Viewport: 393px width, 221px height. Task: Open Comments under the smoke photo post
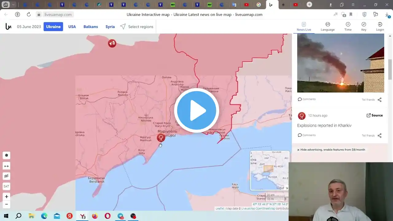coord(307,99)
